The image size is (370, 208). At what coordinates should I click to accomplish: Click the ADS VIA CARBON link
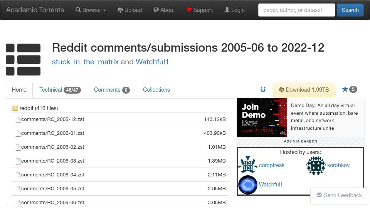[301, 141]
